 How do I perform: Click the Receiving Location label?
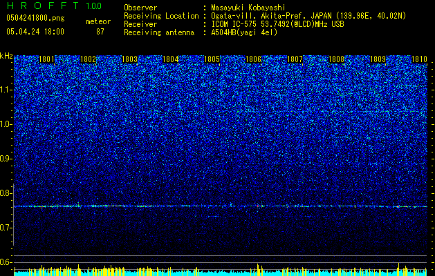161,16
